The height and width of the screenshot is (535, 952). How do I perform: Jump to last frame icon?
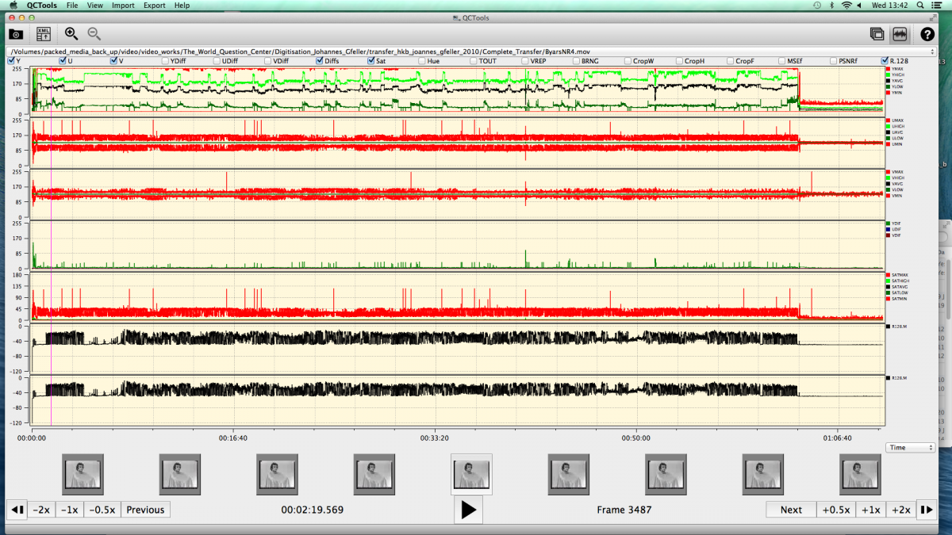(926, 510)
